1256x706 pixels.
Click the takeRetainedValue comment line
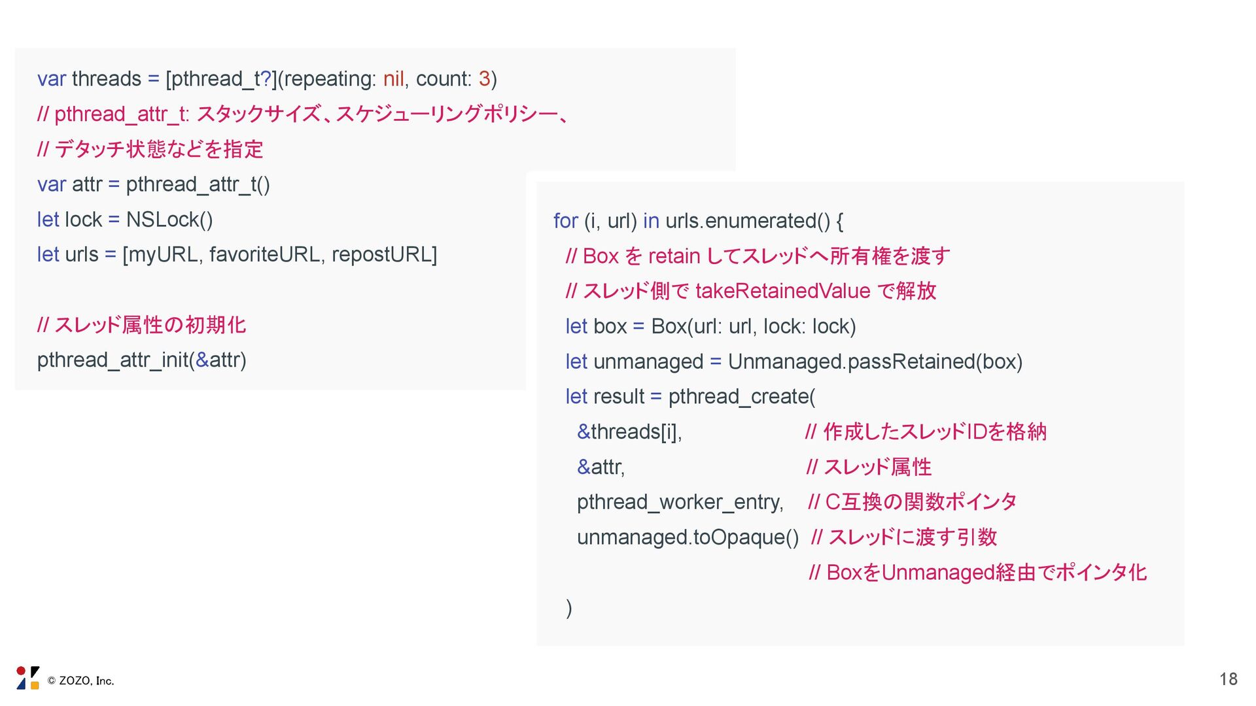pos(751,291)
